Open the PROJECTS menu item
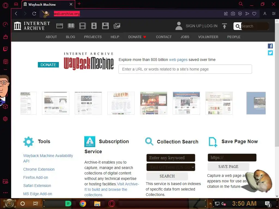The width and height of the screenshot is (279, 209). 93,37
